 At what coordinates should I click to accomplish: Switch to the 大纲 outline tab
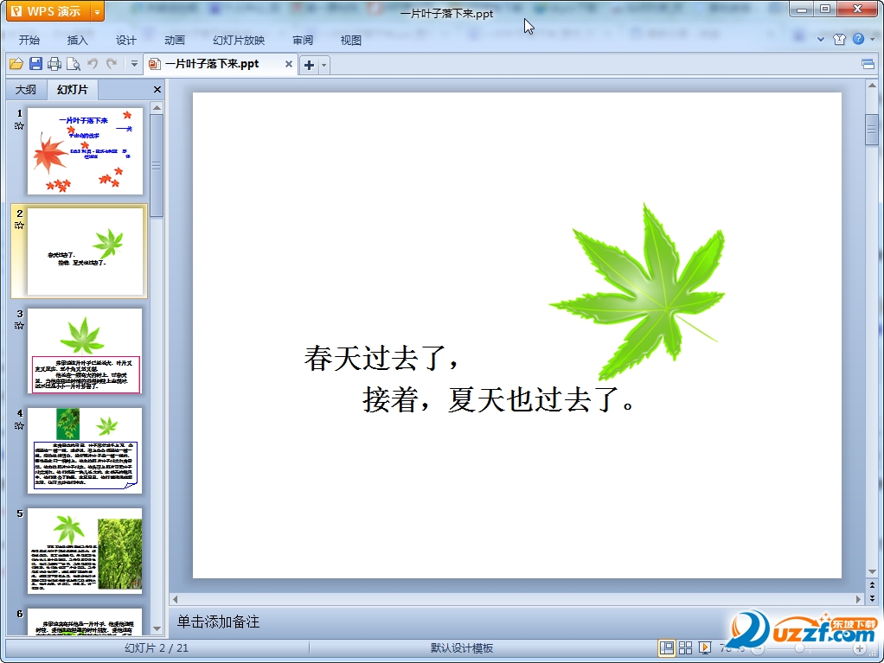(25, 90)
